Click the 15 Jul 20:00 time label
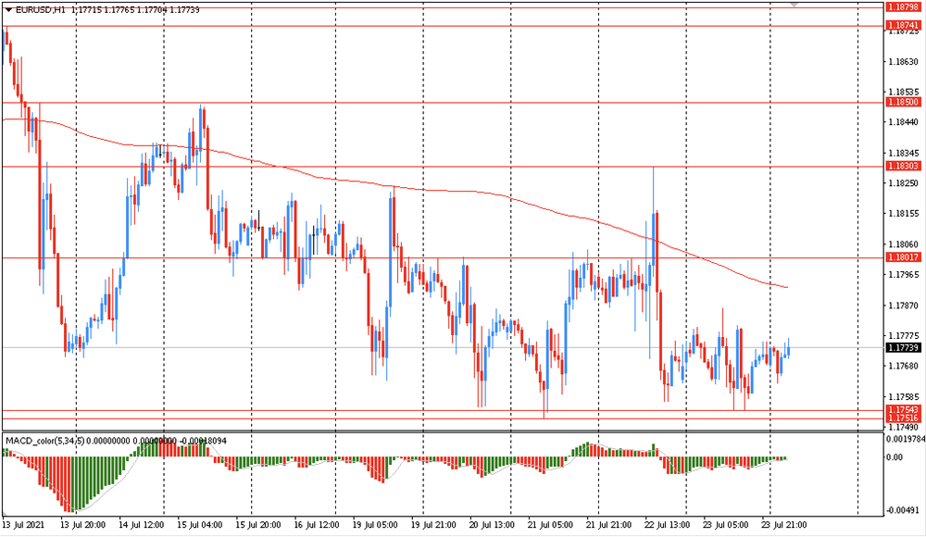This screenshot has height=537, width=926. click(x=257, y=525)
